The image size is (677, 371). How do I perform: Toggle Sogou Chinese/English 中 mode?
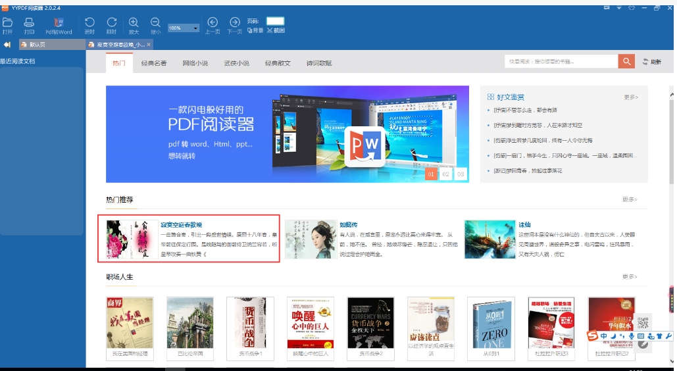point(603,336)
